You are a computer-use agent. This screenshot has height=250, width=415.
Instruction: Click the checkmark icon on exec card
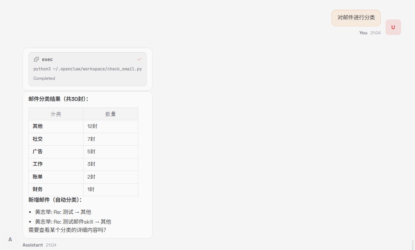(x=139, y=59)
